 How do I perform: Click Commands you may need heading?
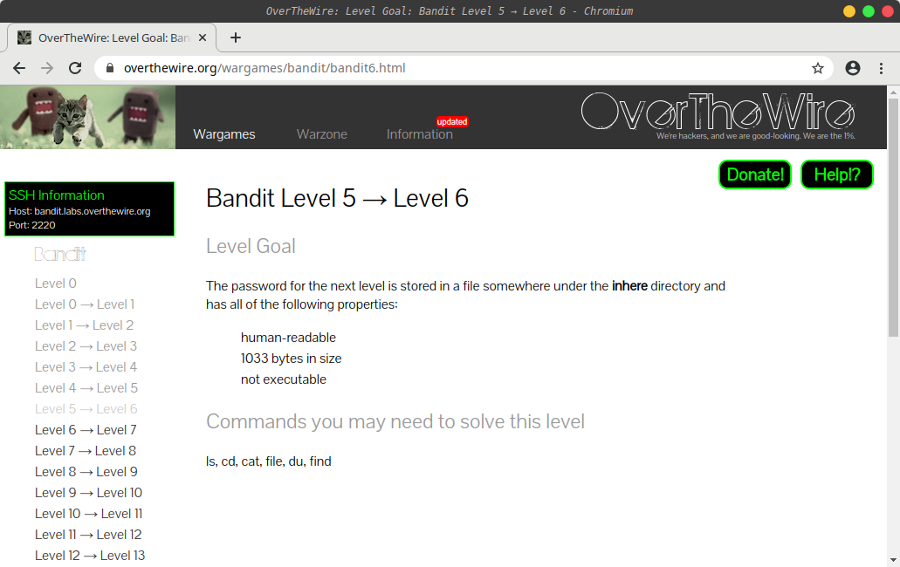(395, 422)
